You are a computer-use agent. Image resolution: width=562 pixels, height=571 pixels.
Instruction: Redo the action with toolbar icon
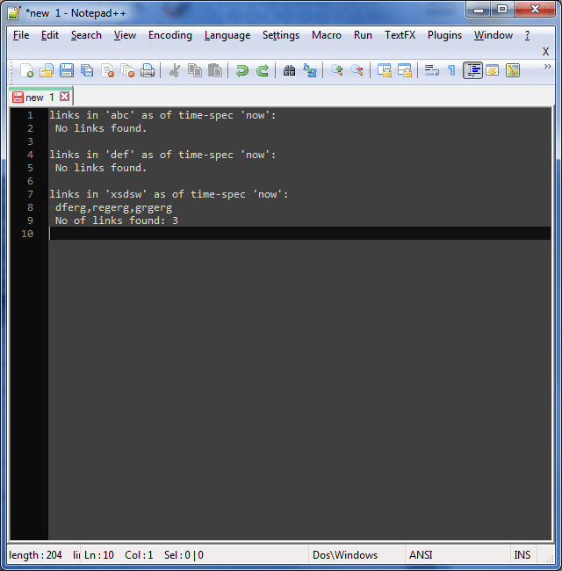263,70
